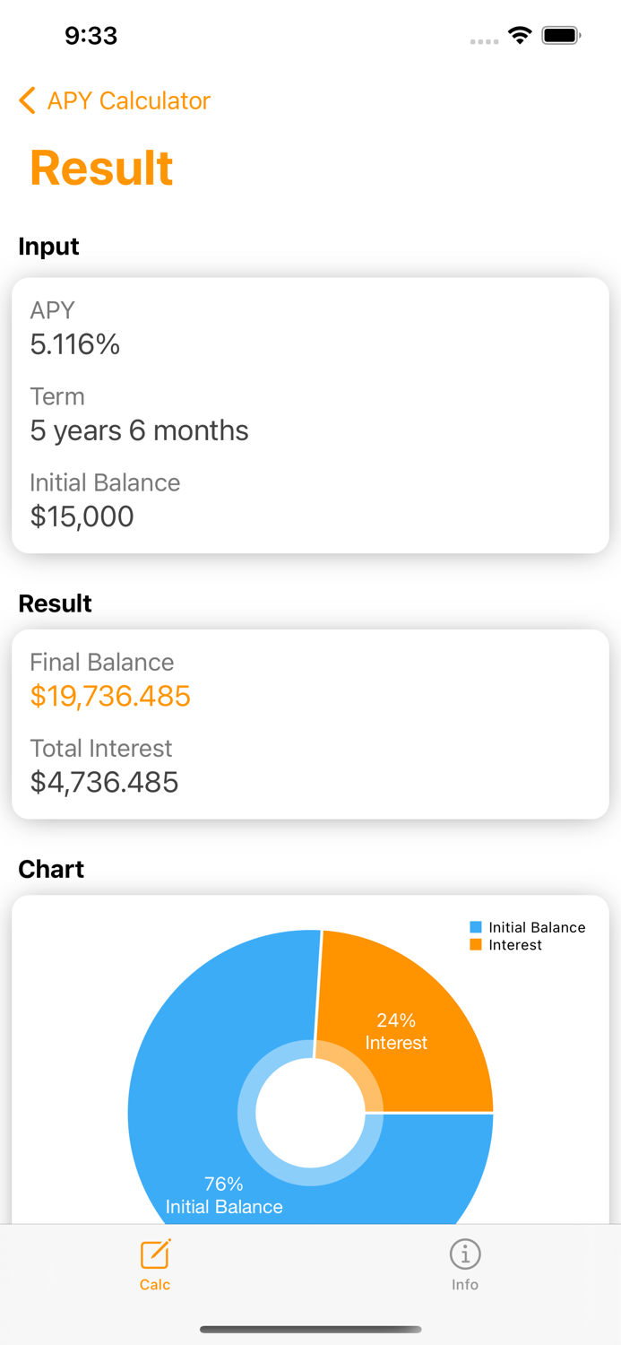Expand the Result section card
Viewport: 621px width, 1345px height.
310,723
